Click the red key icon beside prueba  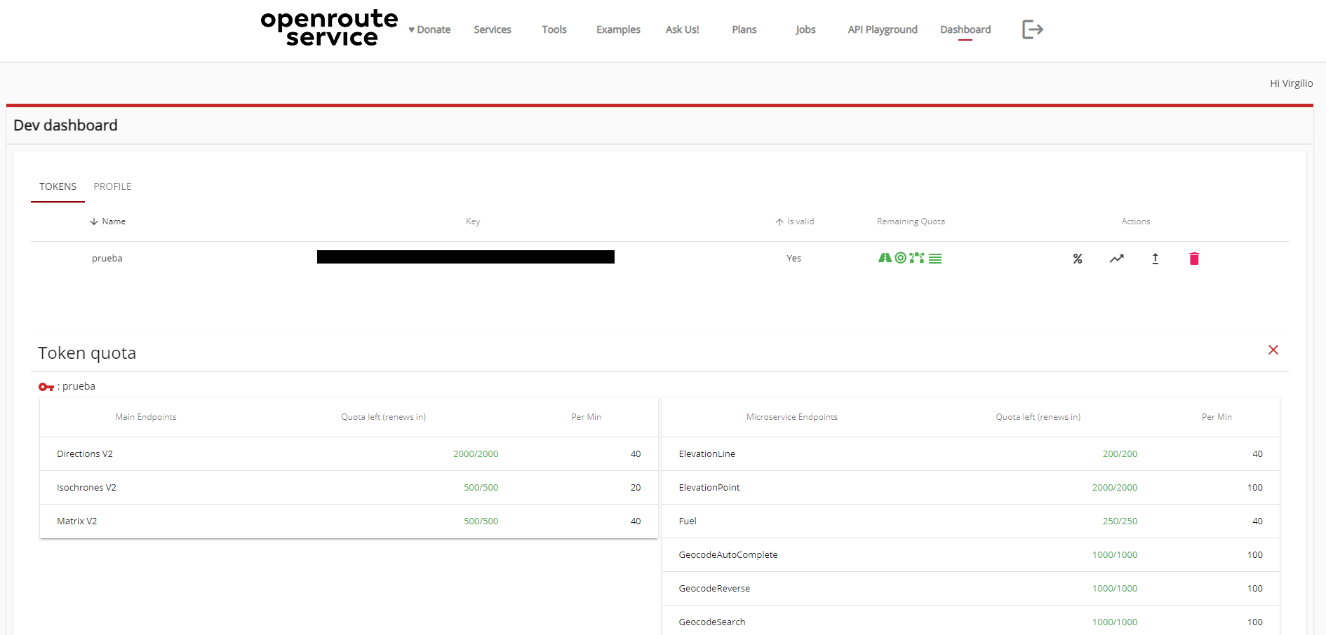pyautogui.click(x=46, y=387)
